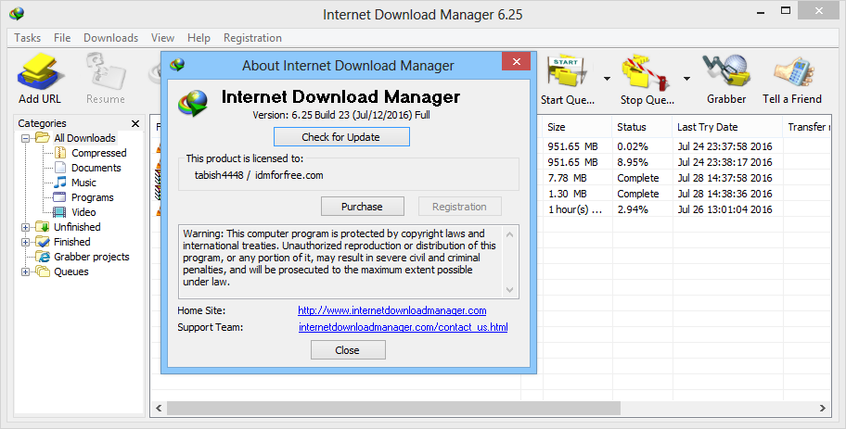Click the Tell a Friend icon
846x429 pixels.
793,71
